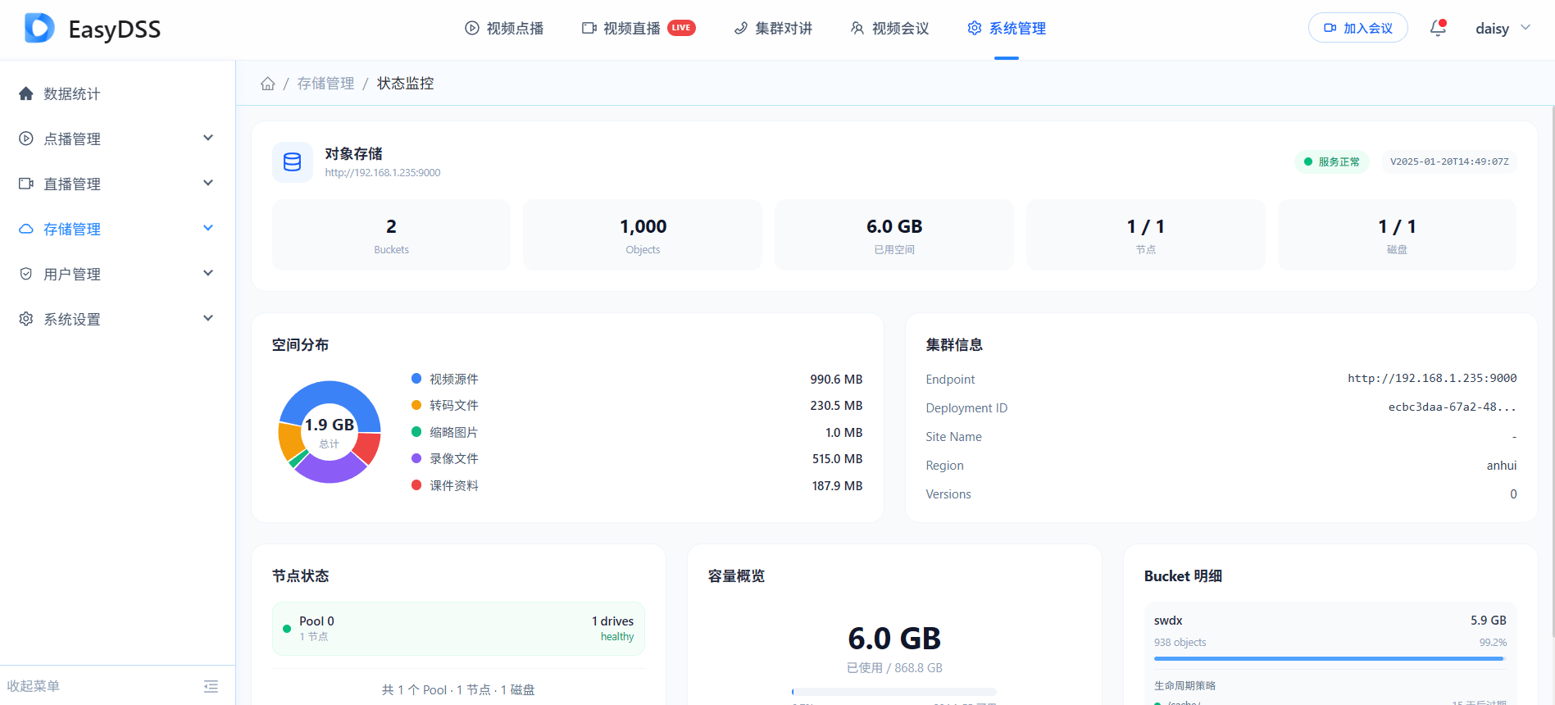
Task: Click the 系统设置 gear icon in sidebar
Action: point(26,319)
